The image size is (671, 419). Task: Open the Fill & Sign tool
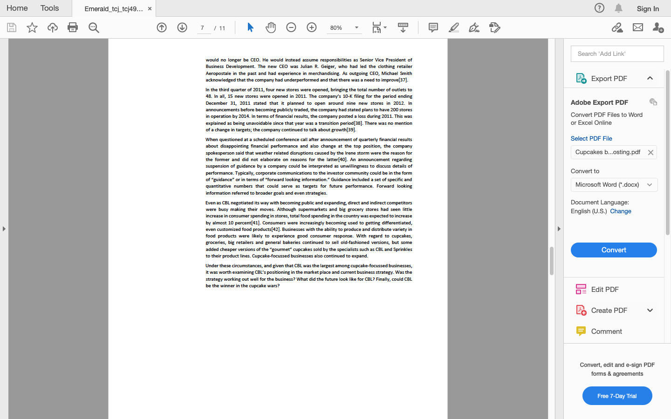tap(473, 27)
